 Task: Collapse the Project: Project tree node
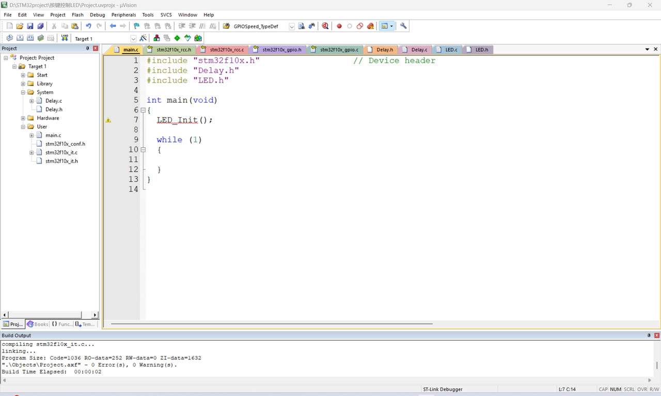(x=6, y=58)
